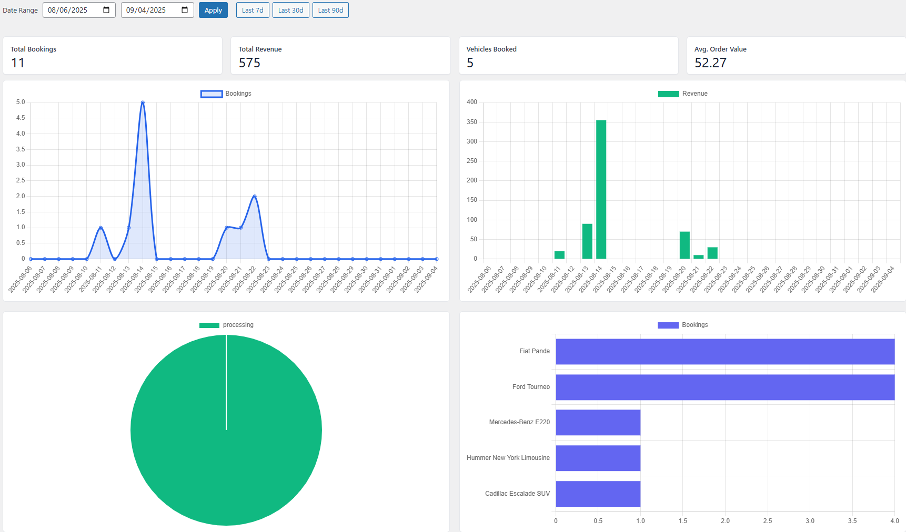Click the Mercedes-Benz E220 bookings bar
Screen dimensions: 906x532
click(598, 423)
